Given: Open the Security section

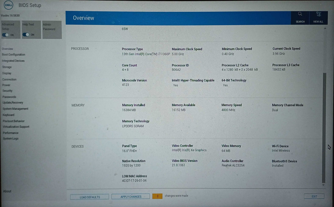Looking at the screenshot, I should (7, 90).
